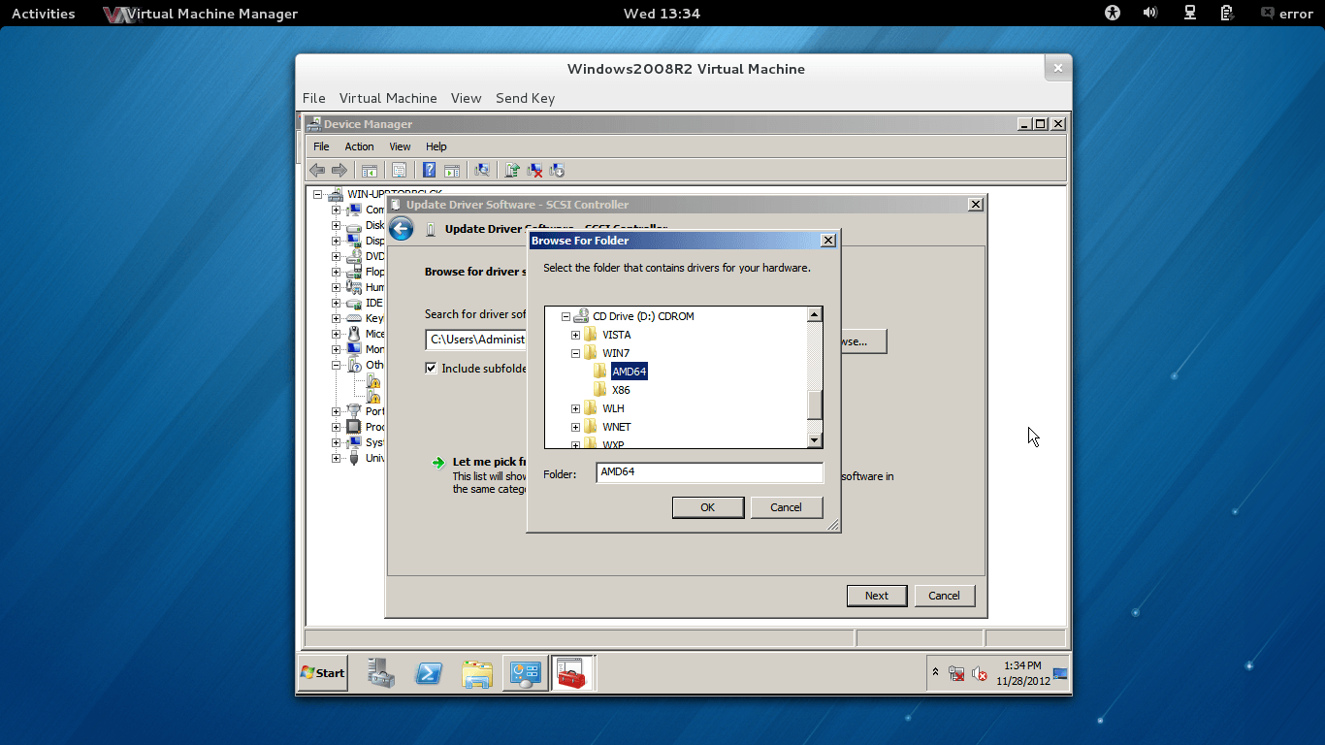
Task: Expand the IDE controllers device category
Action: pyautogui.click(x=336, y=303)
